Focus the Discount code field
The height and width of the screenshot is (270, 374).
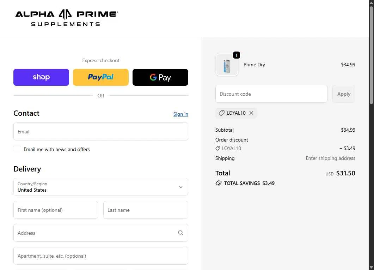271,94
